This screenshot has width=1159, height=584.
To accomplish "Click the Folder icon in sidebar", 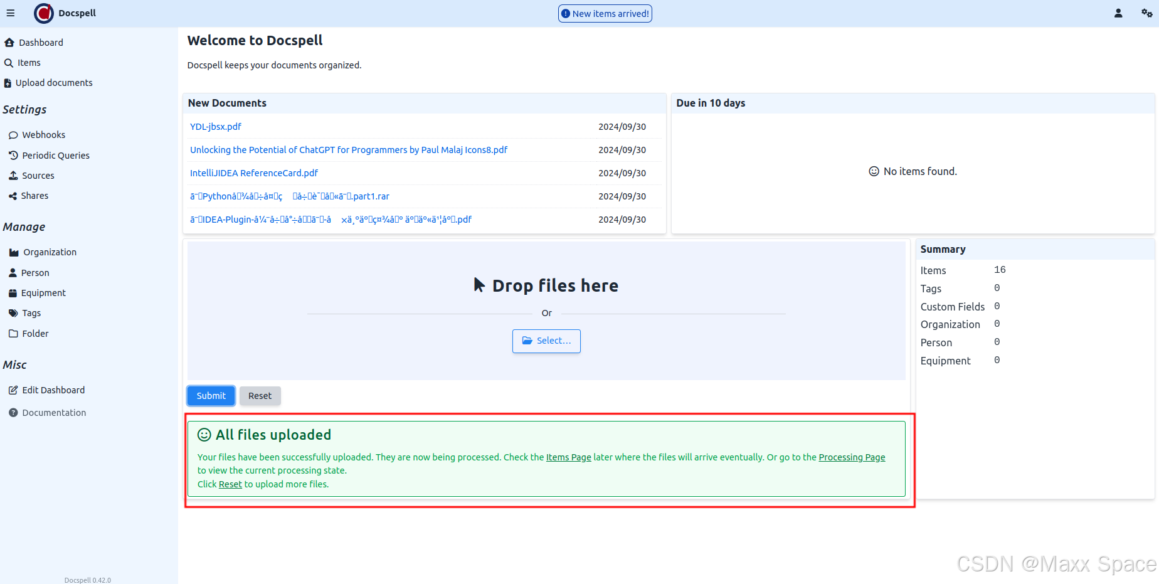I will coord(13,334).
